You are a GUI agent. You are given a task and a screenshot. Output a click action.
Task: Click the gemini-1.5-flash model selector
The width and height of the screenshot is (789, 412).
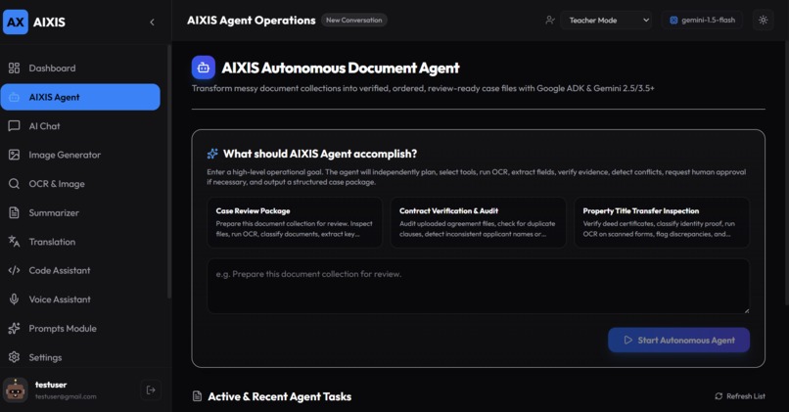(703, 21)
